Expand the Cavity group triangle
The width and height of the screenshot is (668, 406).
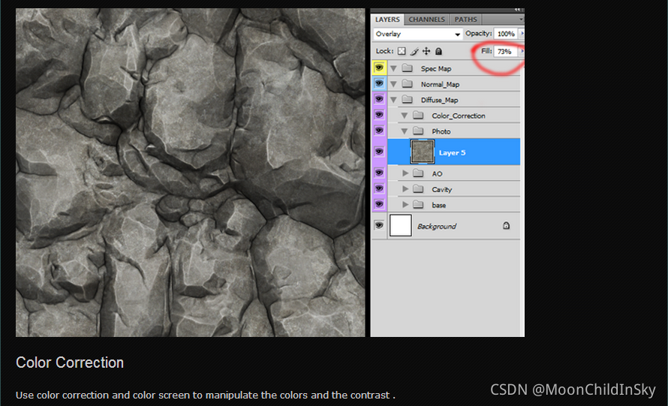(405, 188)
